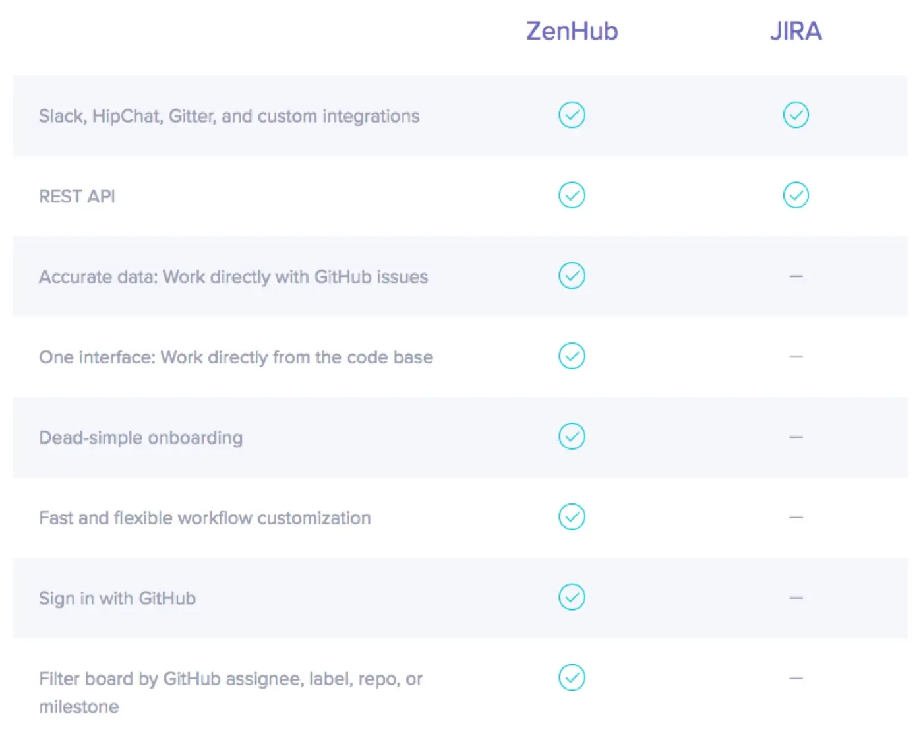Screen dimensions: 923x742
Task: Select the 'Dead-simple onboarding' label
Action: [140, 438]
